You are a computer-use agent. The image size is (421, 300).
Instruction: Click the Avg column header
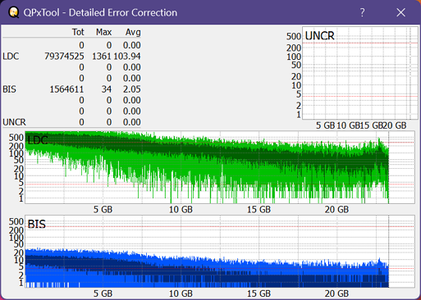point(133,32)
